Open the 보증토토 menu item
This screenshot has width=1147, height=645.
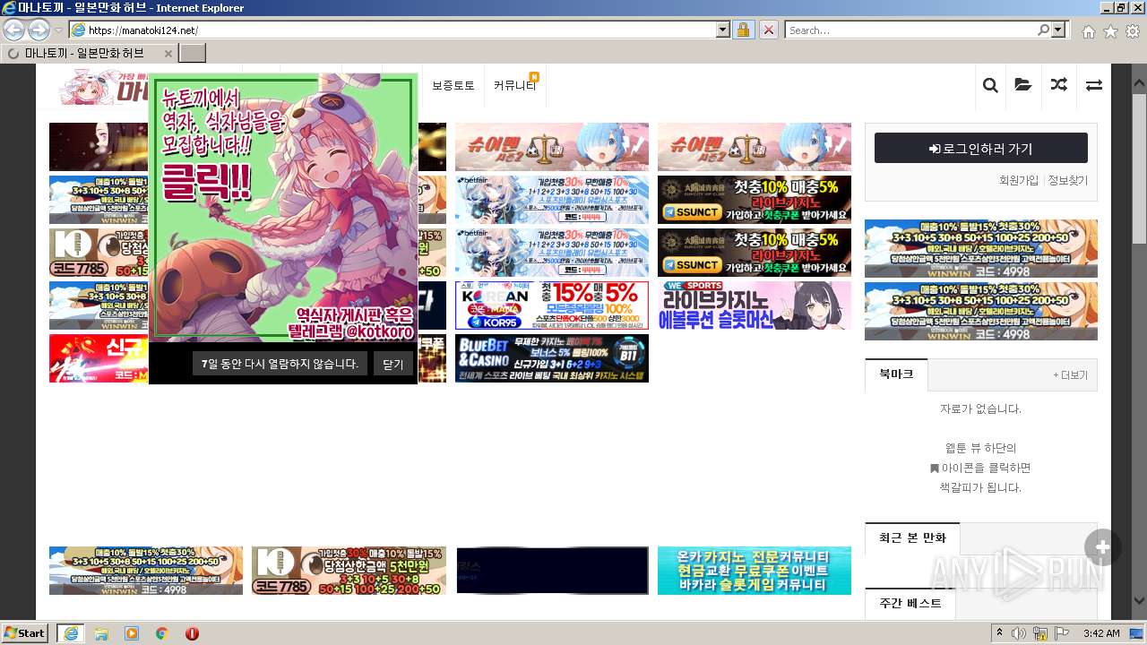click(453, 85)
